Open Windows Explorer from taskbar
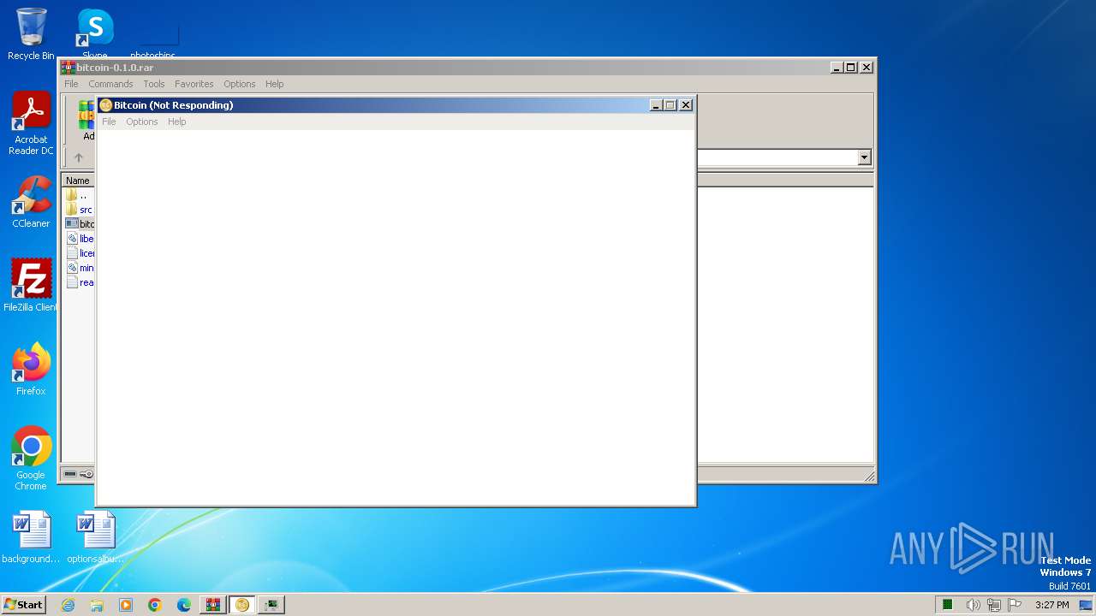1096x616 pixels. tap(97, 605)
